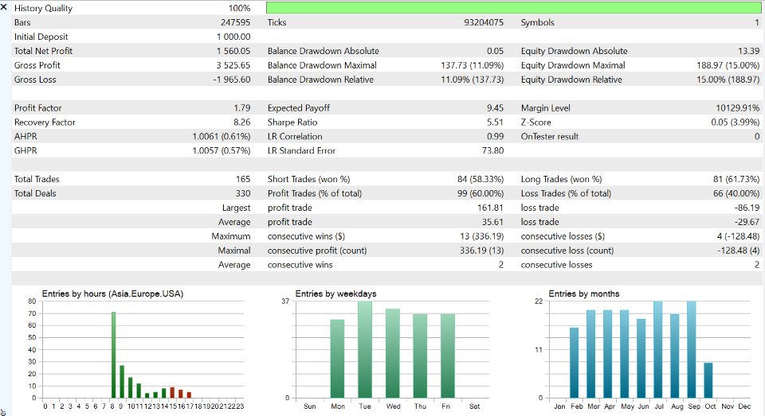Select the Margin Level value 10129.91%

(738, 107)
